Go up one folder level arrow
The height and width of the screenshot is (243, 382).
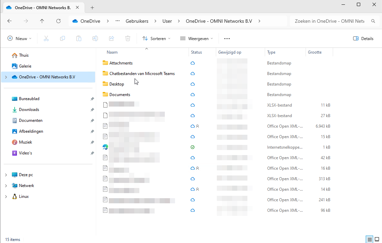pos(42,21)
